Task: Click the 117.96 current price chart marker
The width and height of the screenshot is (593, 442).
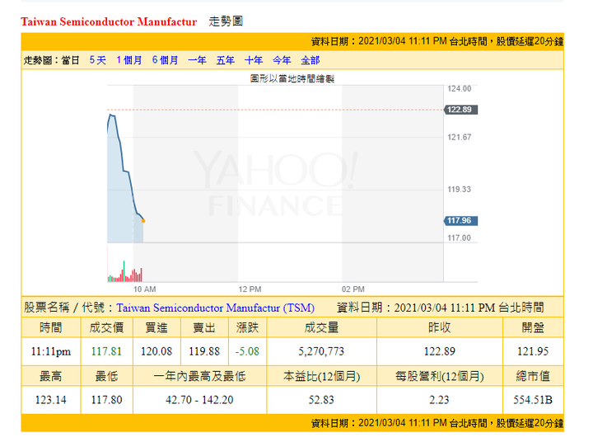Action: click(460, 221)
